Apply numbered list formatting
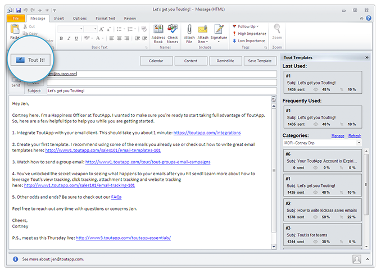The height and width of the screenshot is (274, 381). pos(130,29)
